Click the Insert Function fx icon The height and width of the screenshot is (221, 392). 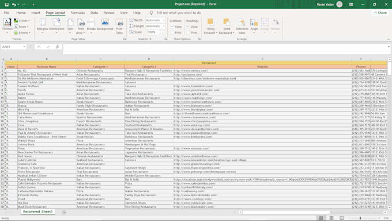coord(57,47)
